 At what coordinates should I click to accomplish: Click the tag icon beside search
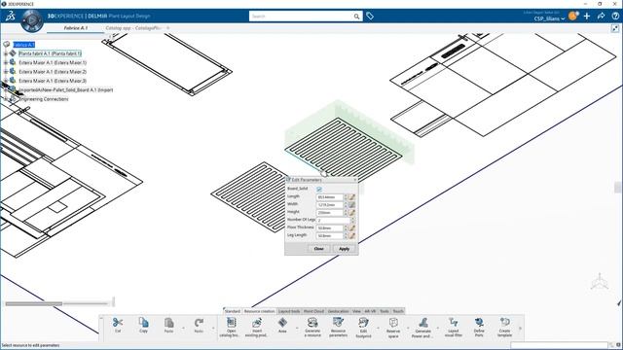[x=370, y=17]
